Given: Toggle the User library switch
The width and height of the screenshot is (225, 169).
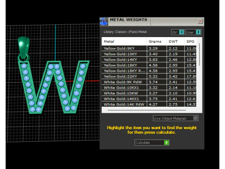Looking at the screenshot, I should point(193,32).
